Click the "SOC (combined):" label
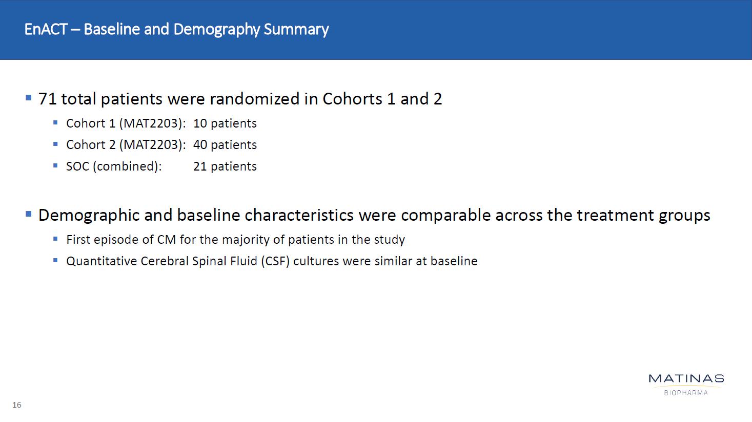This screenshot has width=752, height=422. pos(114,166)
